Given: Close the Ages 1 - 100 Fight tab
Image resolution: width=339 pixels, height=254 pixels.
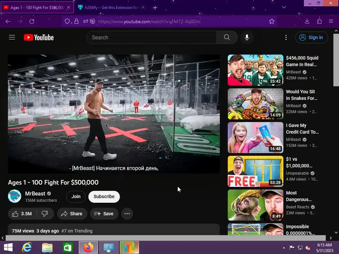Looking at the screenshot, I should point(69,7).
